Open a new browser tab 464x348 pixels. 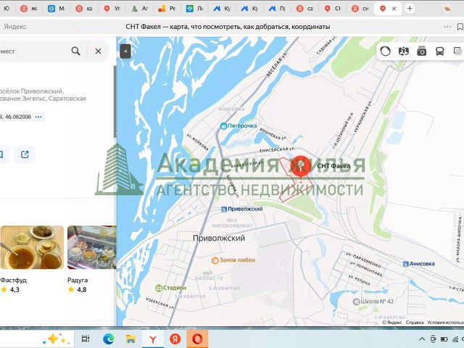[410, 9]
